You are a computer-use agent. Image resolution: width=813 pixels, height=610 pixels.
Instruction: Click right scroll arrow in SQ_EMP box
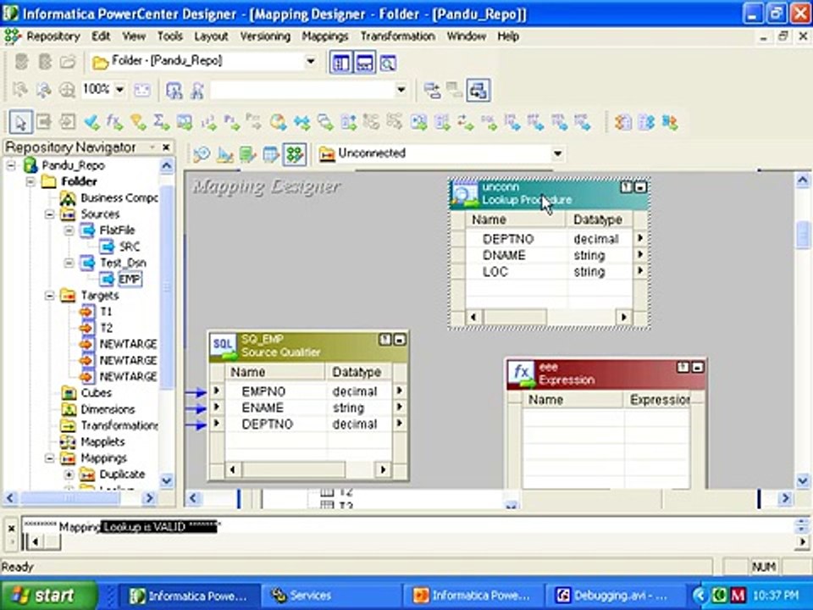383,470
